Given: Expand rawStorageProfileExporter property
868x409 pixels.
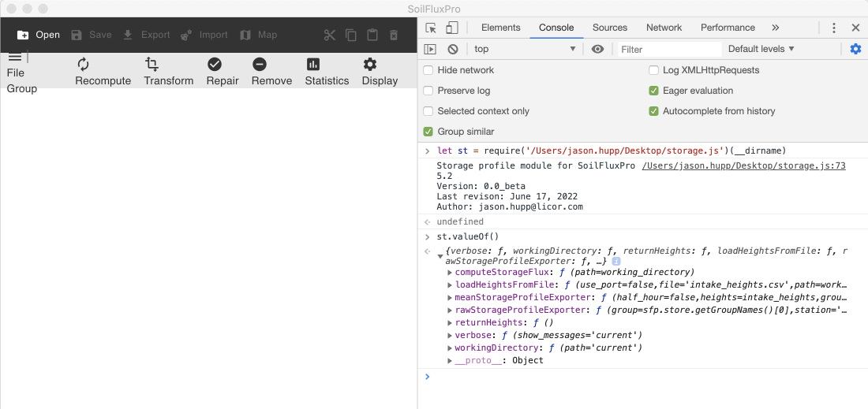Looking at the screenshot, I should tap(450, 310).
